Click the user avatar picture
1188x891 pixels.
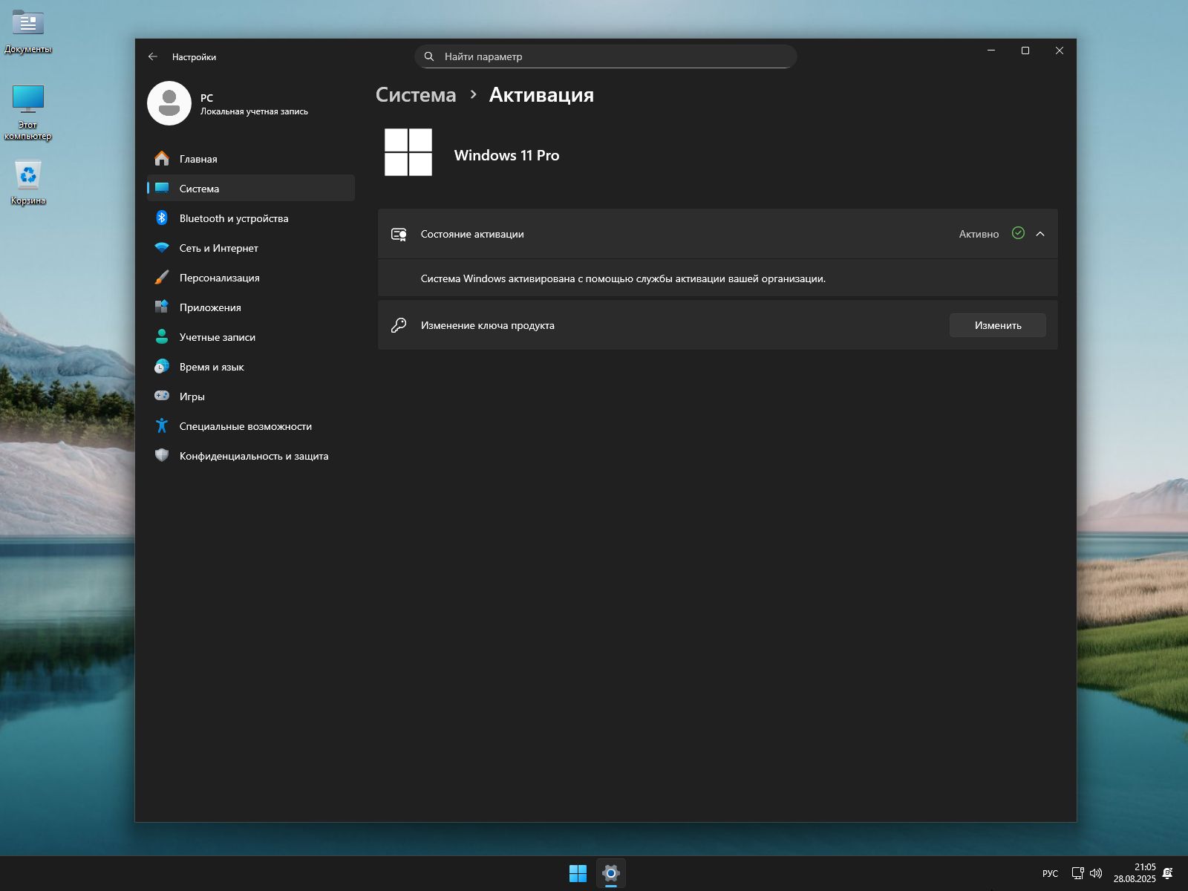coord(169,103)
